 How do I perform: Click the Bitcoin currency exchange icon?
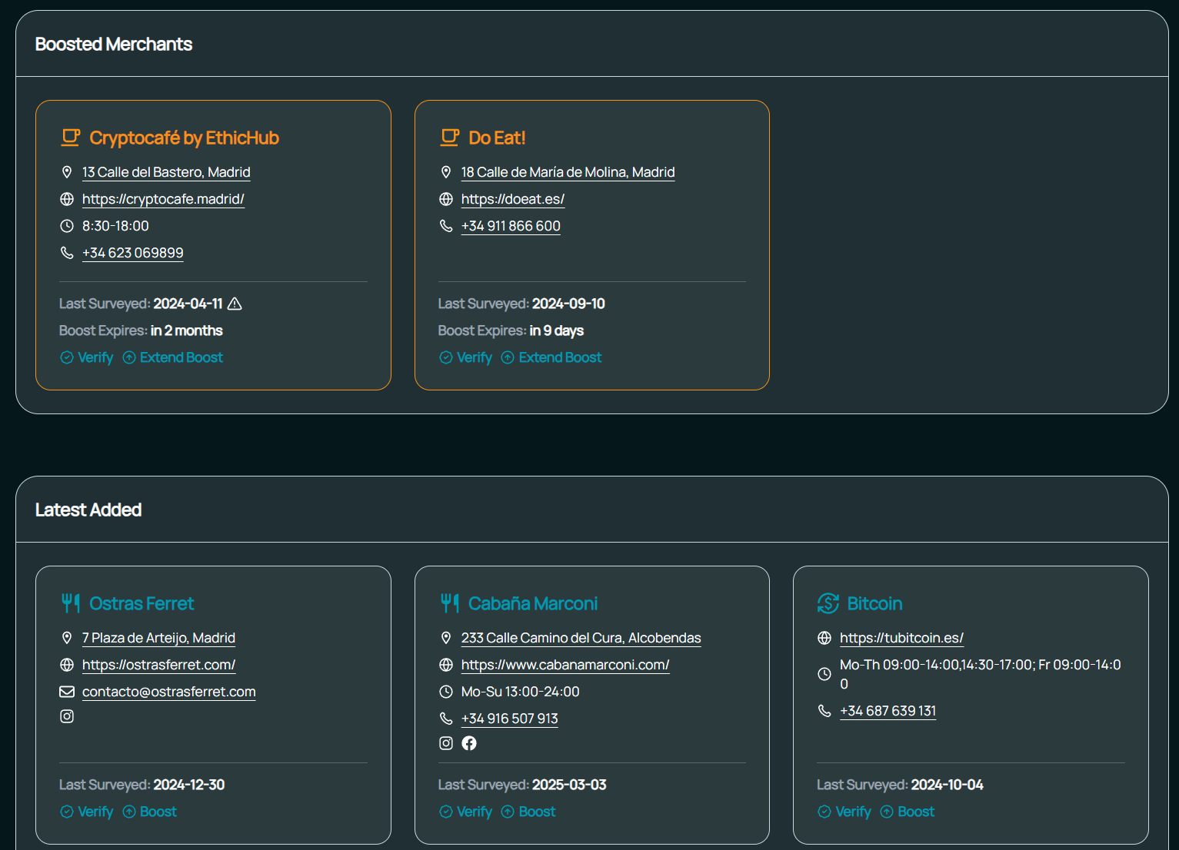828,603
